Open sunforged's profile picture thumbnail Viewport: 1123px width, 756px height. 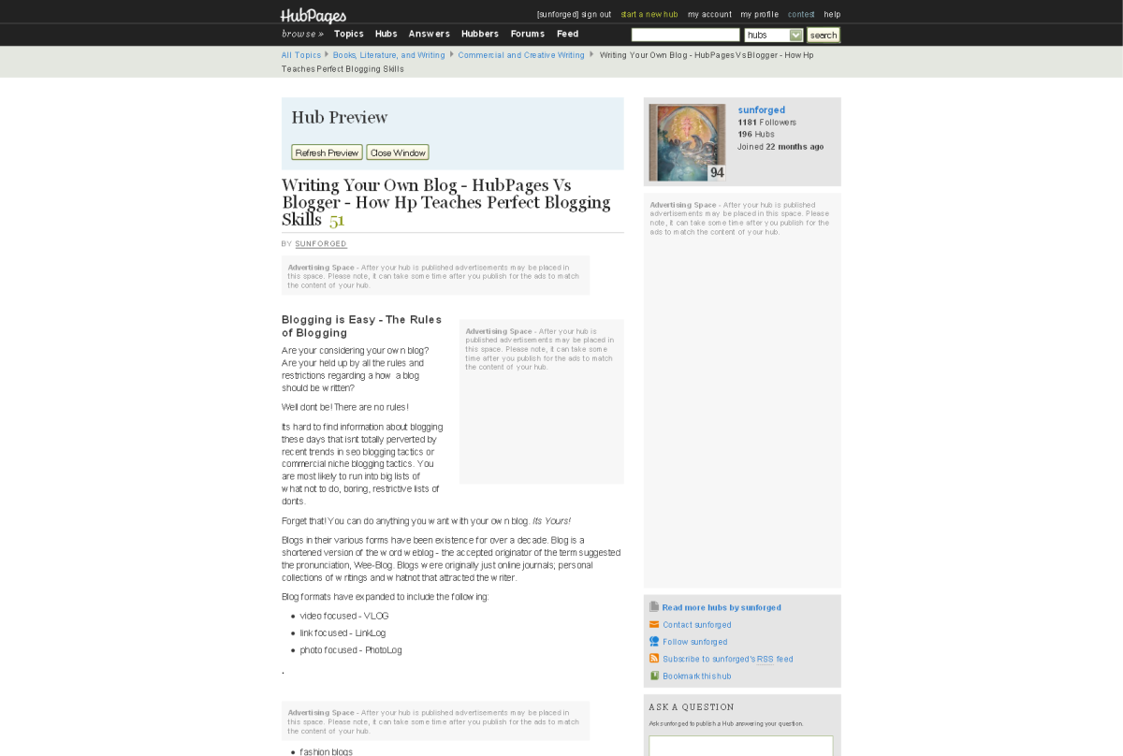click(687, 142)
